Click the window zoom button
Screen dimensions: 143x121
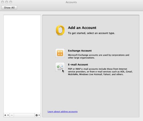coord(11,2)
